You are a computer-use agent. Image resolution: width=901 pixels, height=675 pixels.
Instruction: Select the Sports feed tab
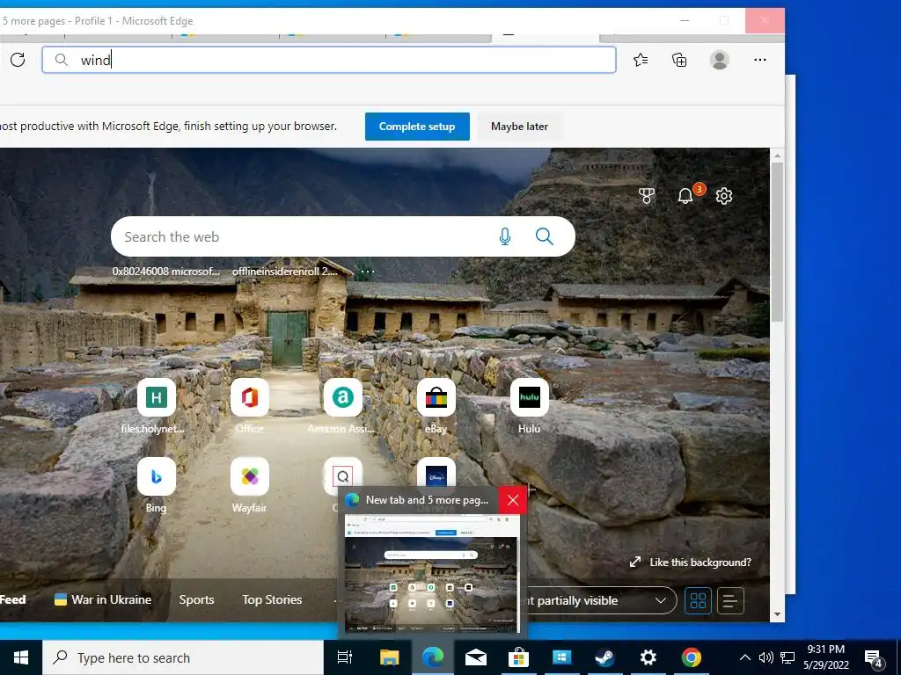(196, 599)
